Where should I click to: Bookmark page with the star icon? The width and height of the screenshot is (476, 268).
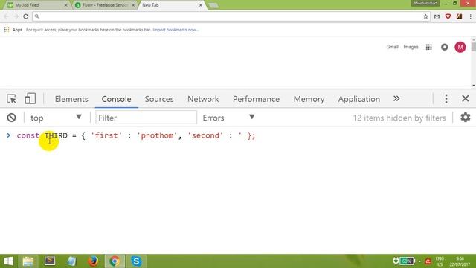click(x=425, y=16)
